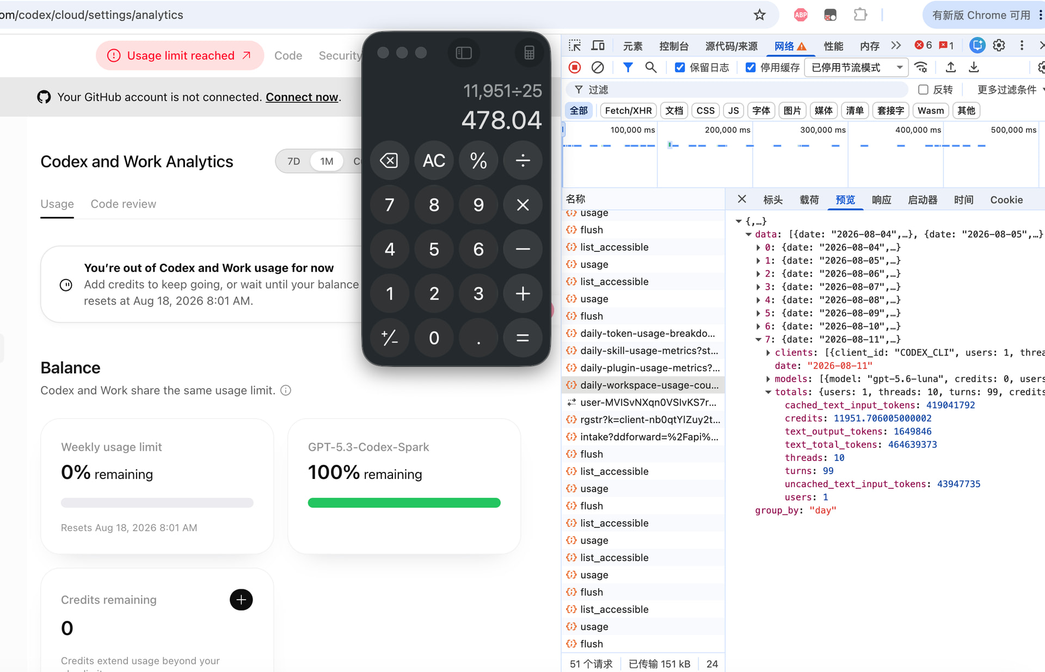Clear the network log icon
The image size is (1045, 672).
click(598, 67)
